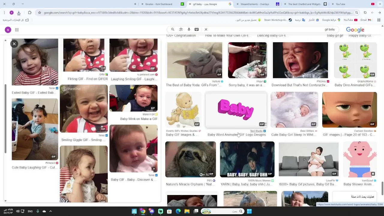384x216 pixels.
Task: Open the sloth Nature's Miracle Orphans thumbnail
Action: 190,159
